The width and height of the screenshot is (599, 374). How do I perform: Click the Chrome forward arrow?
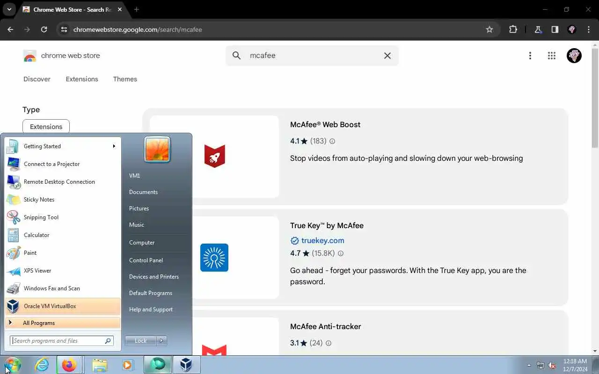tap(27, 29)
